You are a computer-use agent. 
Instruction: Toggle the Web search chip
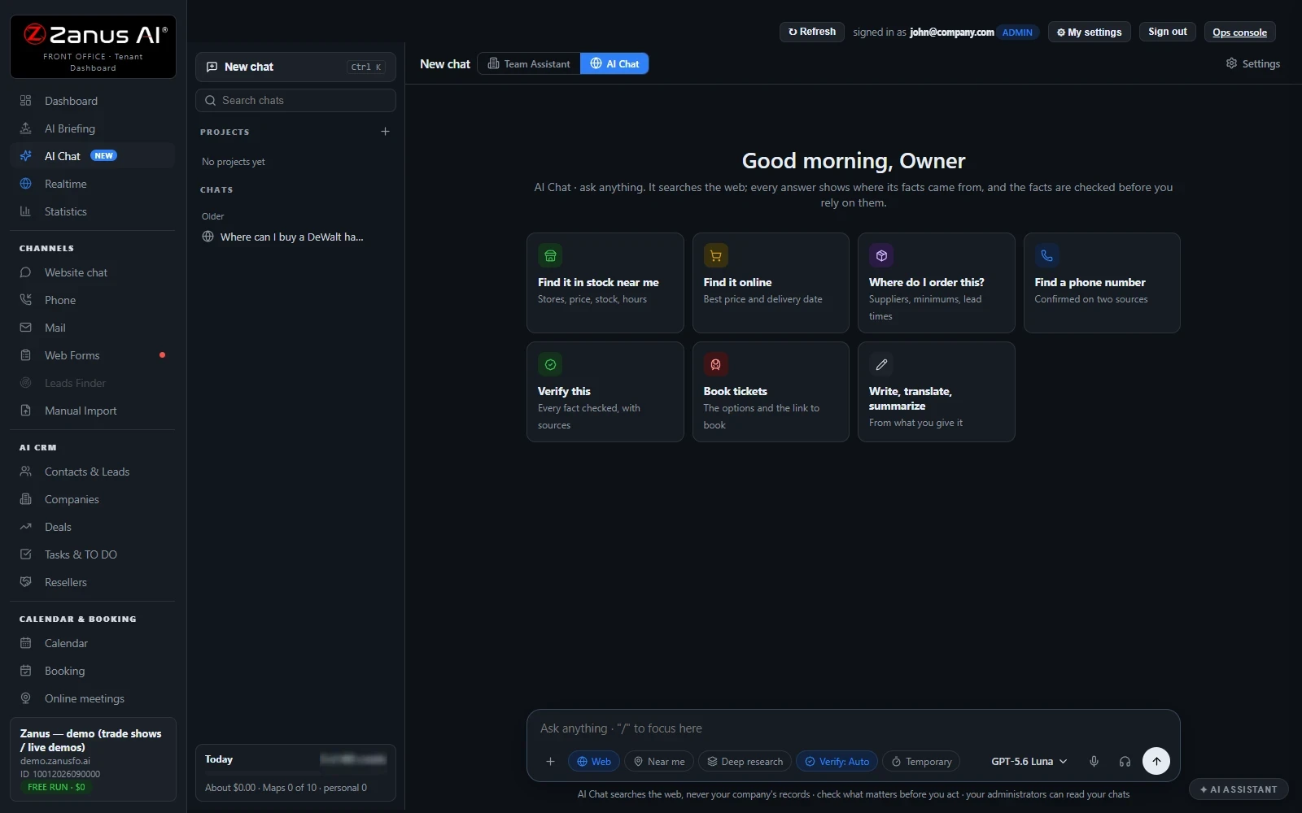[594, 762]
